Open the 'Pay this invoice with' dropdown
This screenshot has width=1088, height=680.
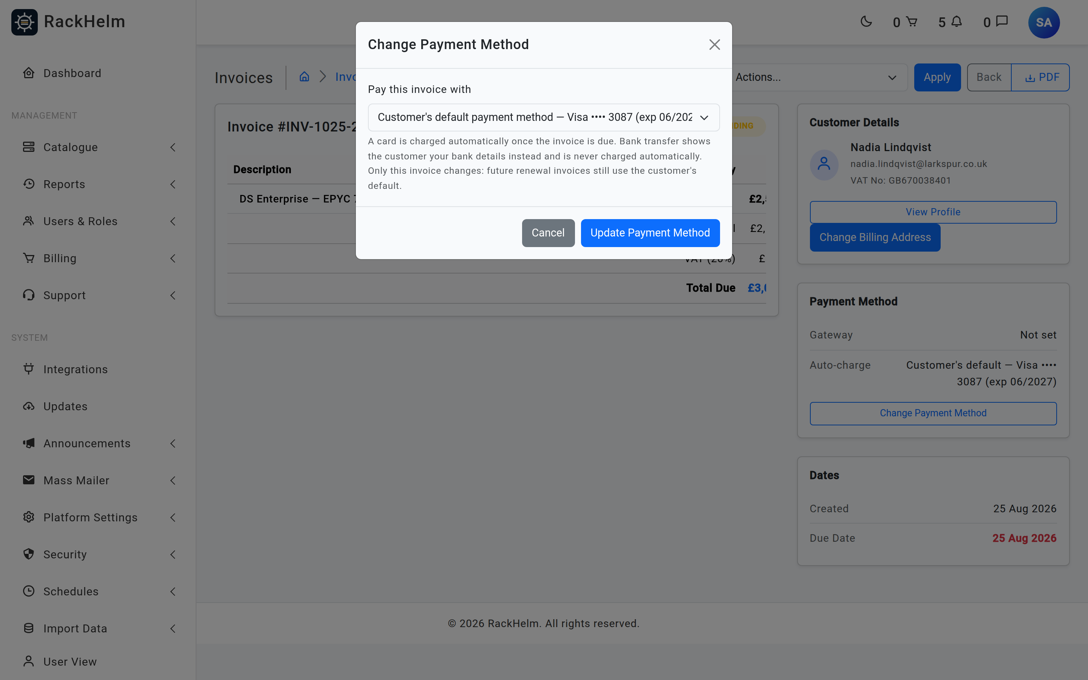544,117
